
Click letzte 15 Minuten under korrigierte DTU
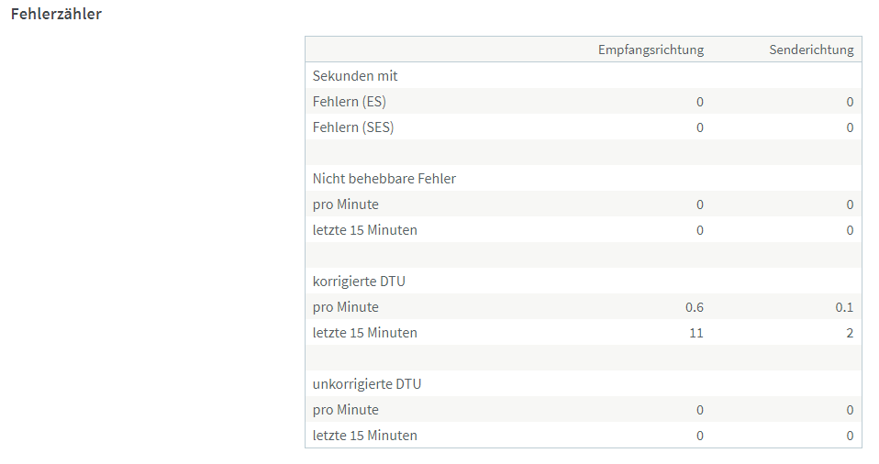[365, 333]
